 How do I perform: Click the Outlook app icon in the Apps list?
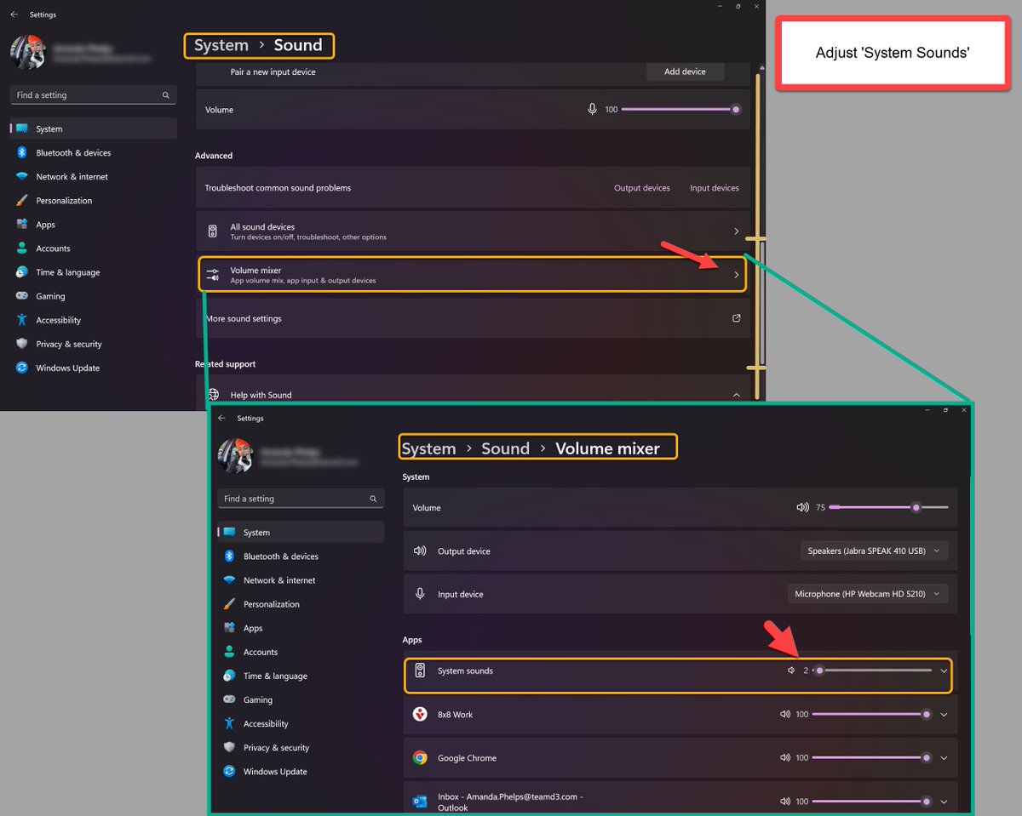tap(420, 802)
